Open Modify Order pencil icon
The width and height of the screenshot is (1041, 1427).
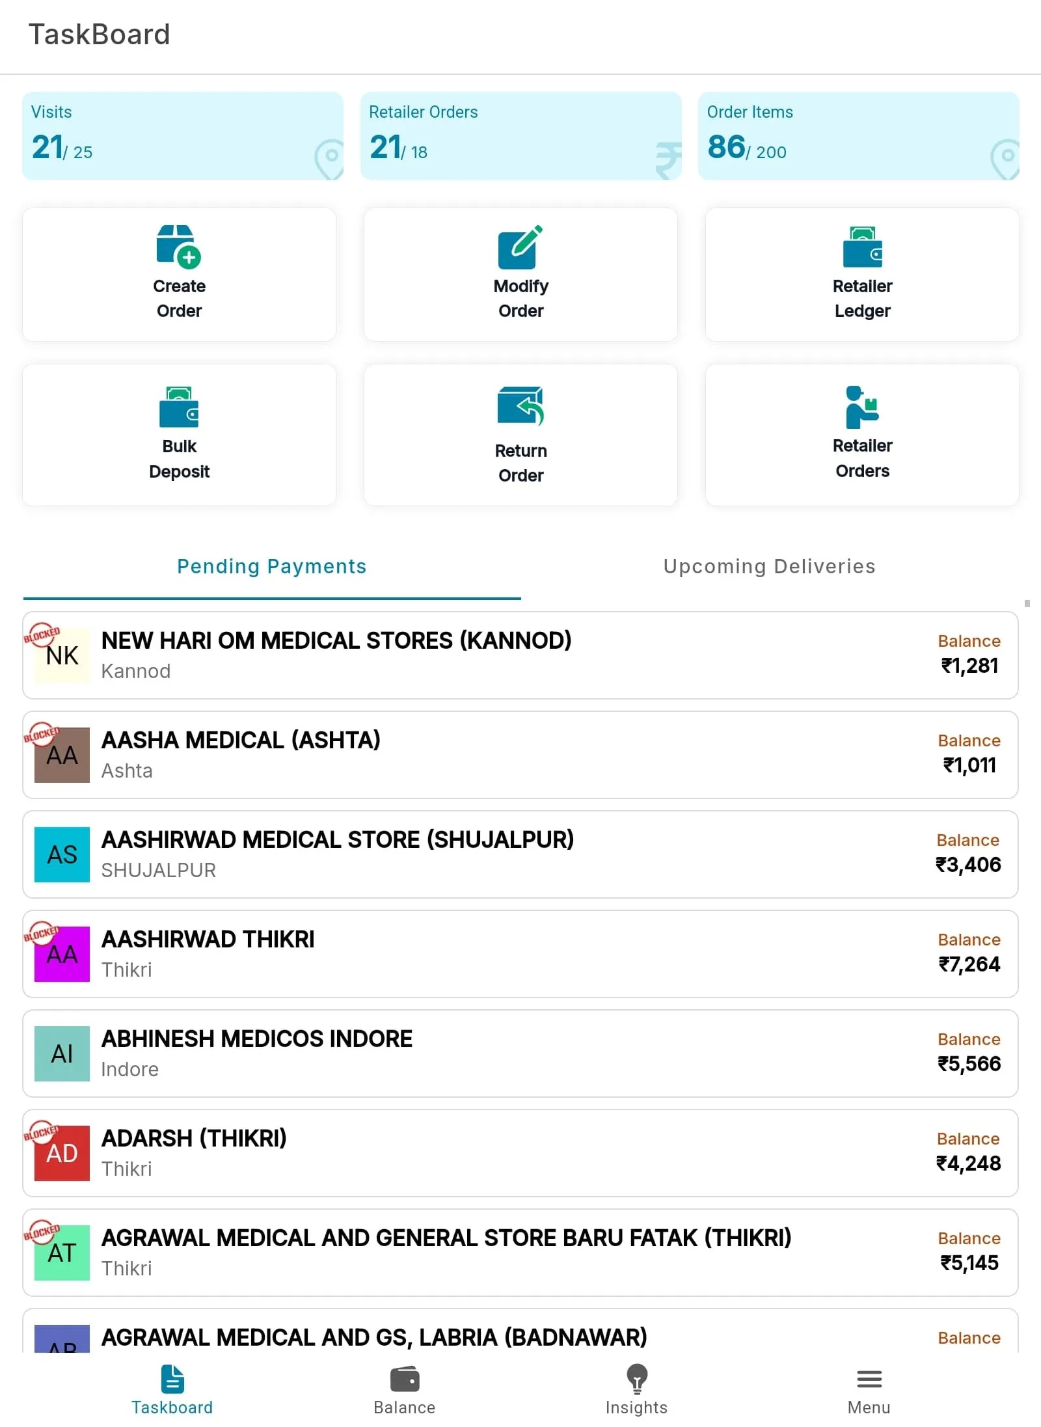(x=520, y=247)
